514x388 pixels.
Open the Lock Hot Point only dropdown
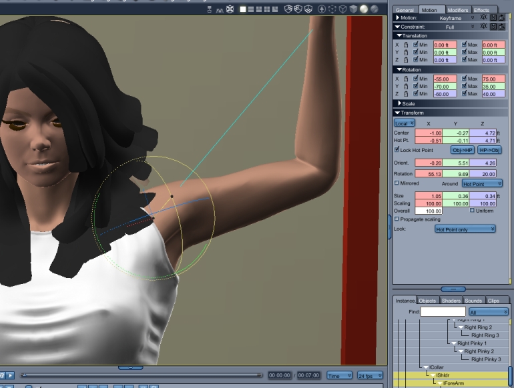click(x=465, y=229)
